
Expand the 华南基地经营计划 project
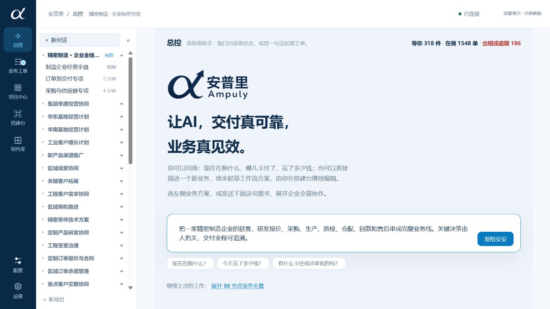43,130
